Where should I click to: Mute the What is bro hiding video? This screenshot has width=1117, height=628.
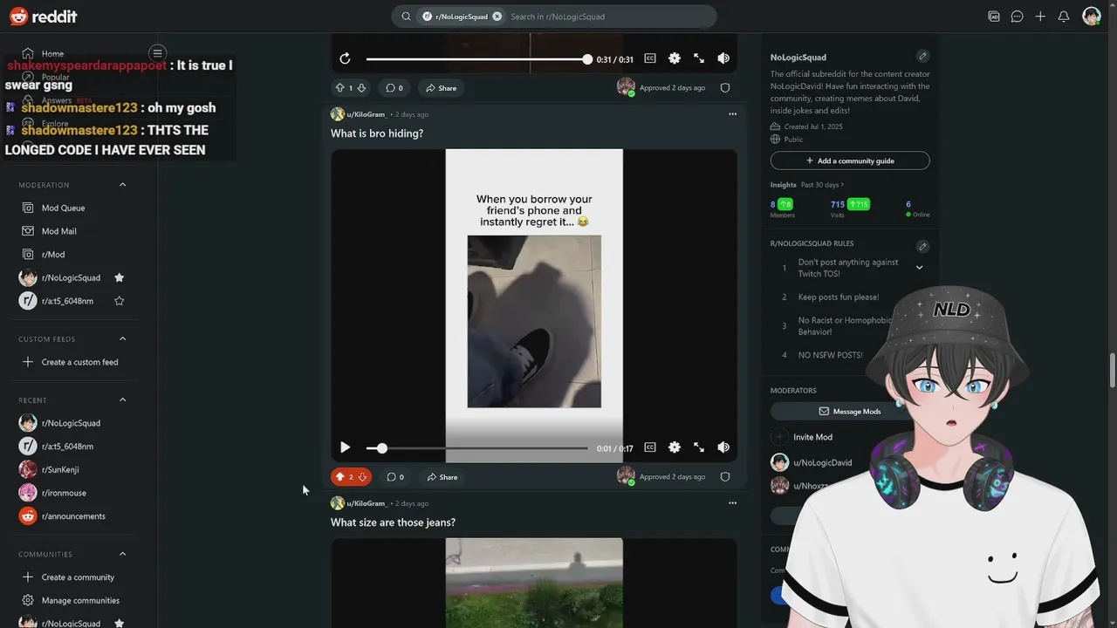(723, 447)
